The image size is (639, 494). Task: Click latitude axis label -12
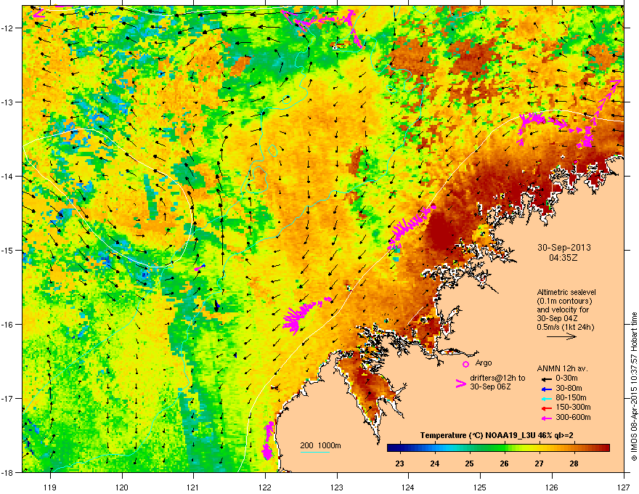coord(8,28)
